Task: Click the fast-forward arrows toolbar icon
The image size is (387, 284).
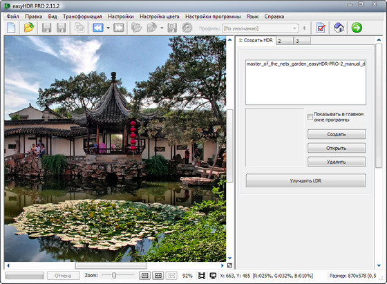Action: point(119,28)
